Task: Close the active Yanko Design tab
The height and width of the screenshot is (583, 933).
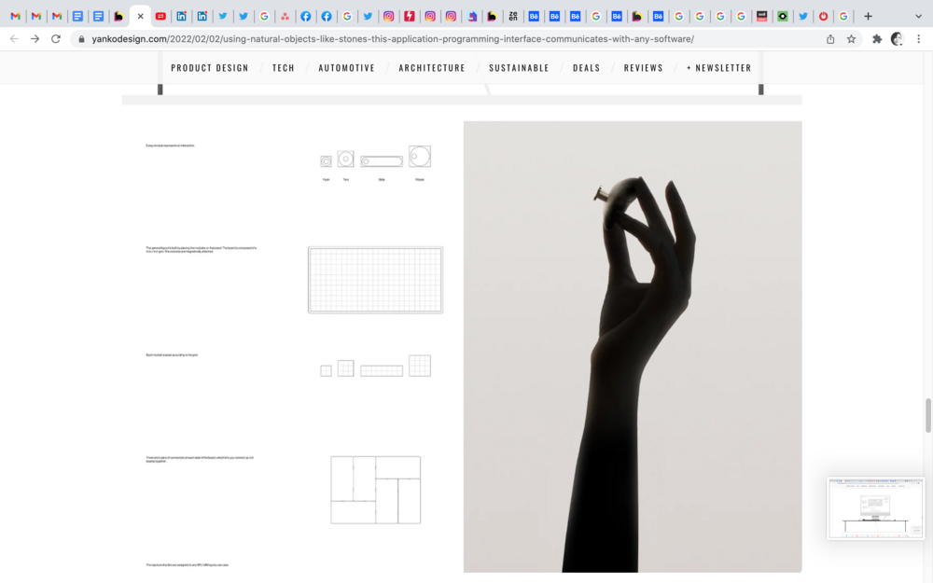Action: click(x=140, y=16)
